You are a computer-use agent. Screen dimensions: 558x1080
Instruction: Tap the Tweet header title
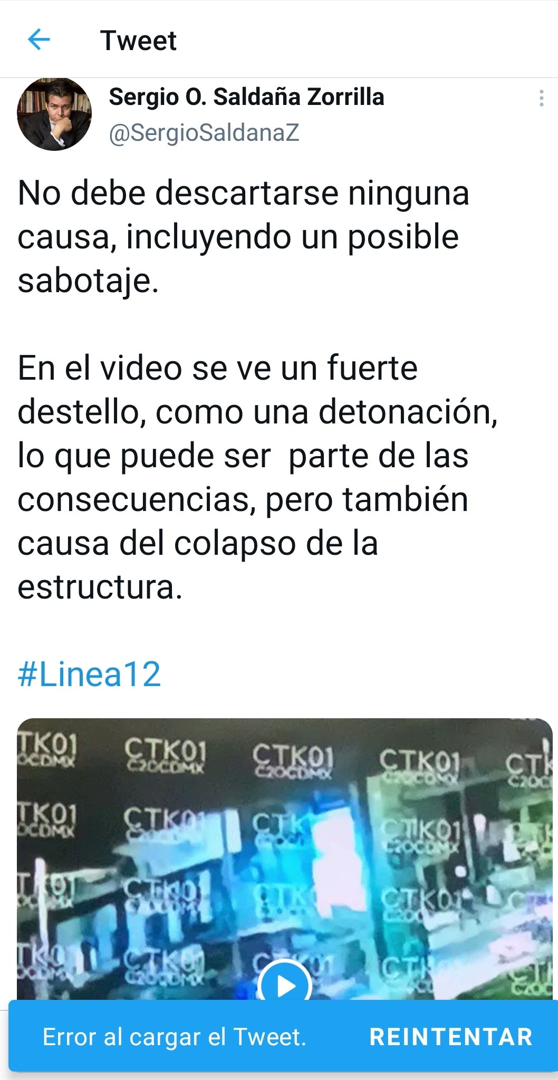click(139, 41)
